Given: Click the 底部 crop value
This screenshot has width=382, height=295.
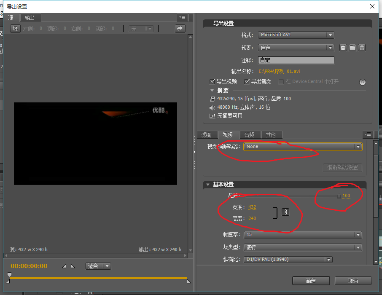Looking at the screenshot, I should (x=113, y=29).
